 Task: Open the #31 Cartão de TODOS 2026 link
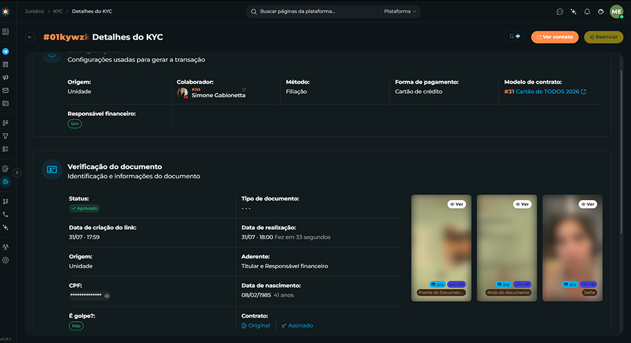(x=545, y=92)
